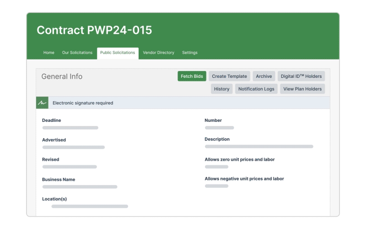The height and width of the screenshot is (229, 366).
Task: Click the General Info heading
Action: (62, 76)
